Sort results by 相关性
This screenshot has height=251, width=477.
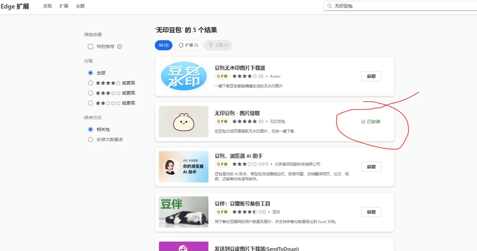pos(91,129)
